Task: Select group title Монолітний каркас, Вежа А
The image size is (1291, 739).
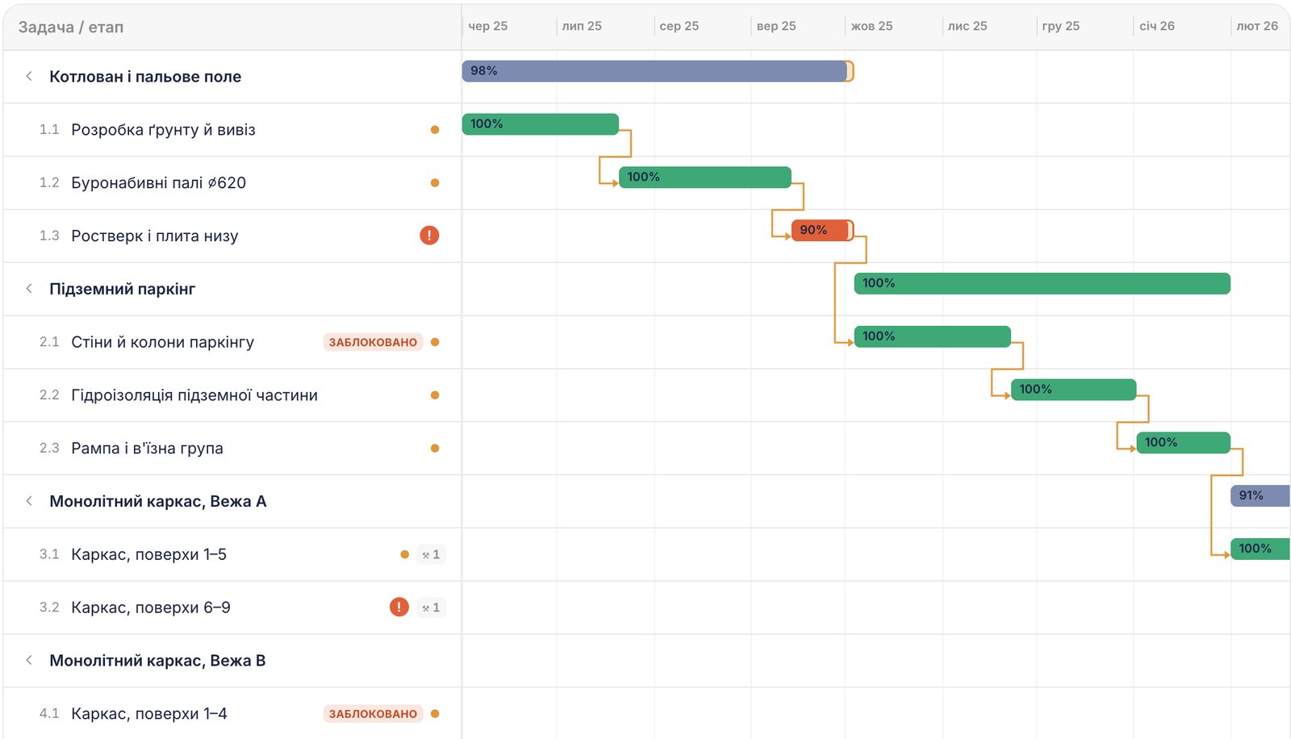Action: pos(158,501)
